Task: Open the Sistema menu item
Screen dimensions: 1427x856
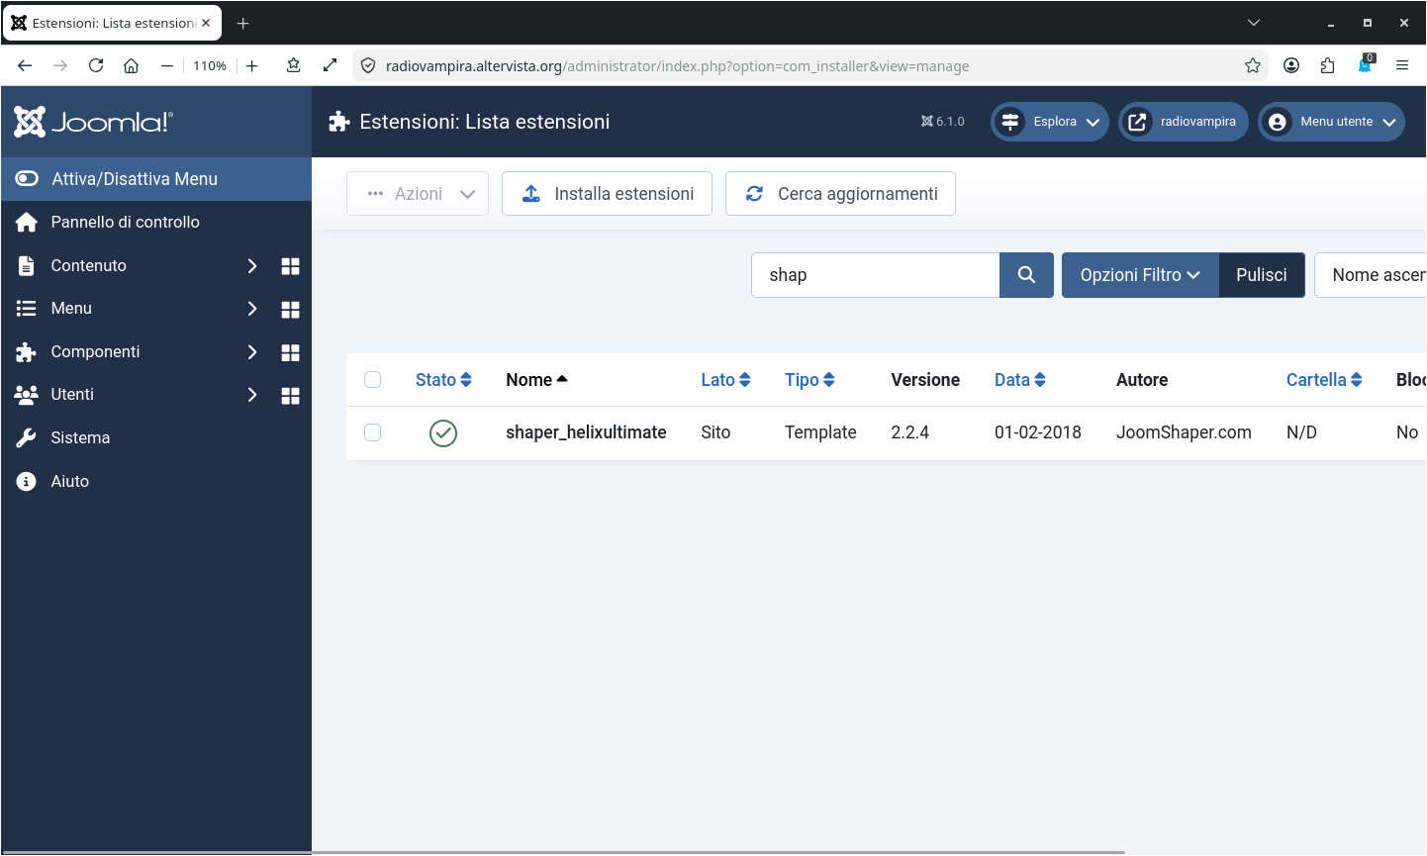Action: pyautogui.click(x=80, y=438)
